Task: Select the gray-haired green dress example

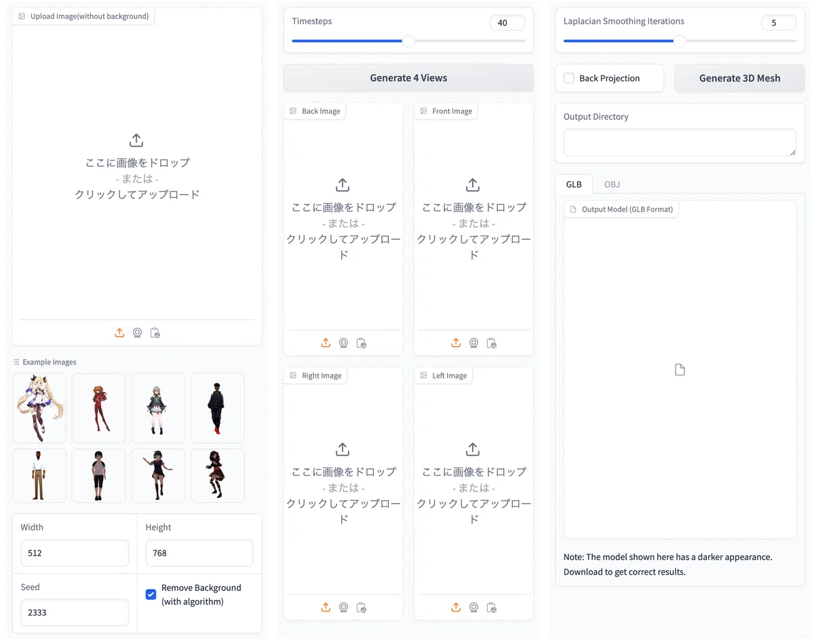Action: (x=158, y=408)
